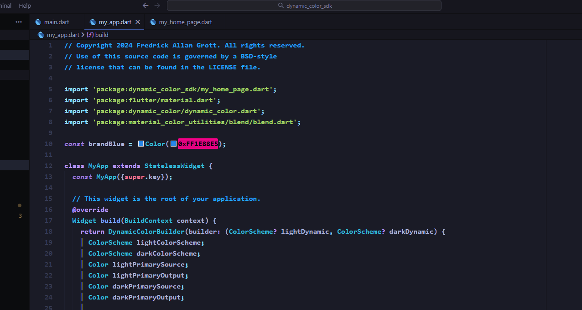Screen dimensions: 582x310
Task: Click line number 10 in the gutter
Action: click(x=48, y=143)
